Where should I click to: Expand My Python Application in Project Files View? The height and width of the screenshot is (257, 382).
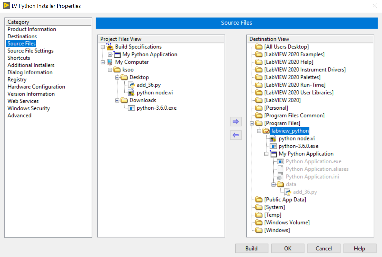[x=110, y=55]
